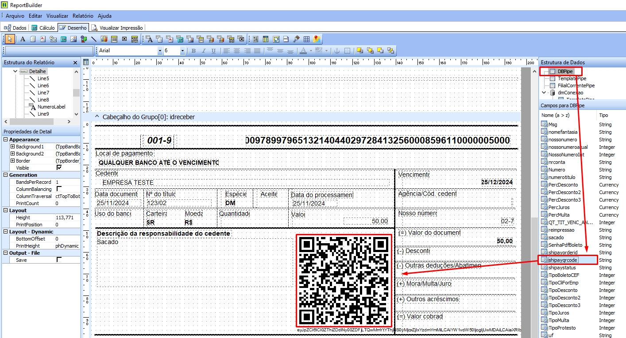Select the RichText component tool
The image size is (626, 338).
(43, 39)
